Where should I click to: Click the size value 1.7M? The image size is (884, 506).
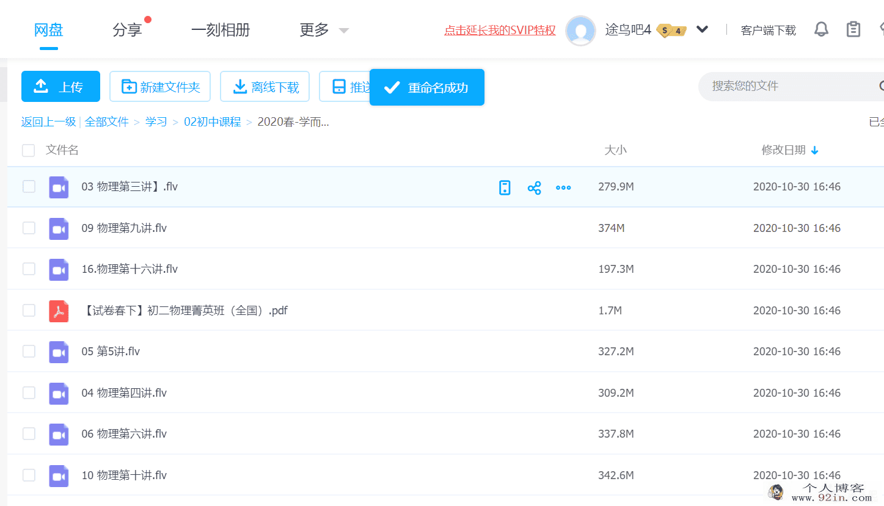coord(610,311)
